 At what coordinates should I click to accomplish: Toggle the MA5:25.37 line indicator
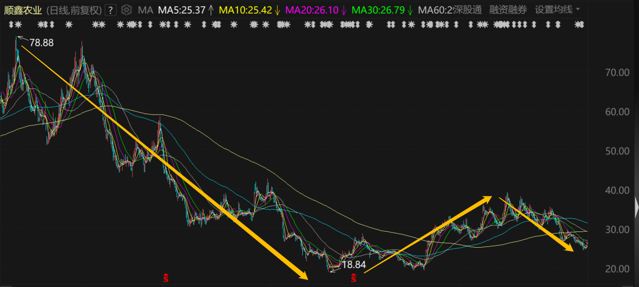click(182, 9)
